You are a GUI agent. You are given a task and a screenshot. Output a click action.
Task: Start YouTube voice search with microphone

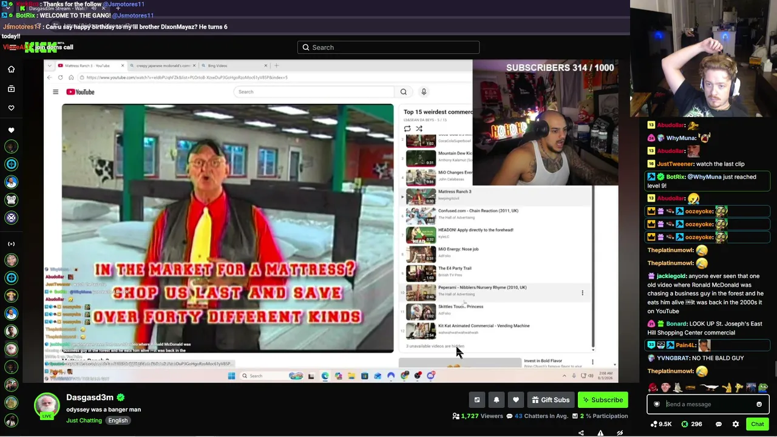click(x=424, y=92)
